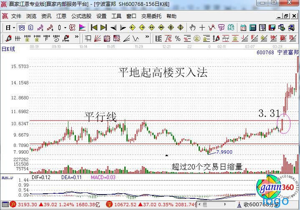Click the 日K线 chart label

(x=8, y=49)
